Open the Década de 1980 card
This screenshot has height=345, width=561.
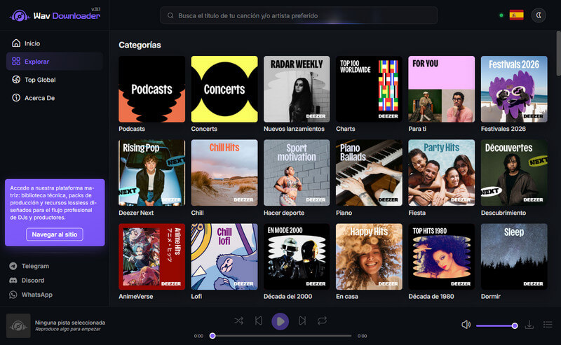tap(442, 257)
